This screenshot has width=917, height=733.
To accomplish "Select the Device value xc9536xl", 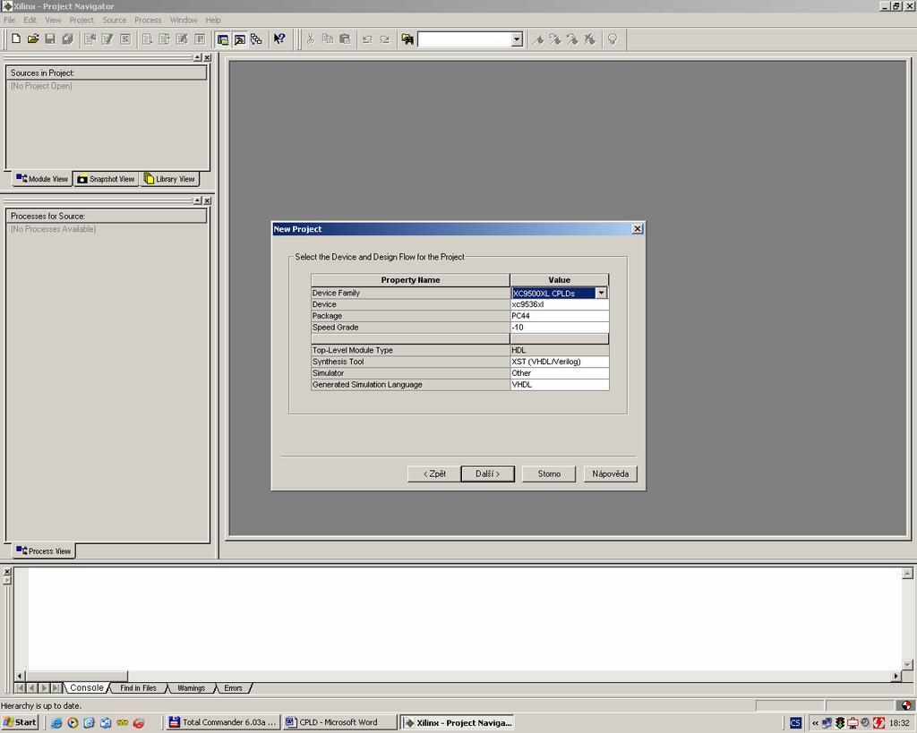I will pos(559,304).
